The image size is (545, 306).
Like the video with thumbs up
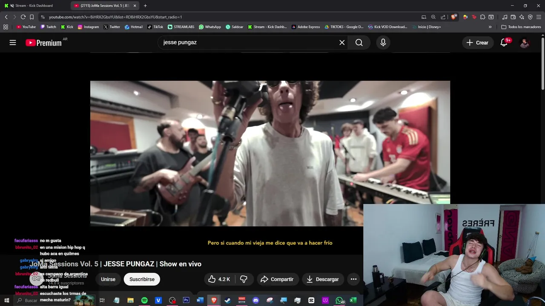click(x=219, y=279)
